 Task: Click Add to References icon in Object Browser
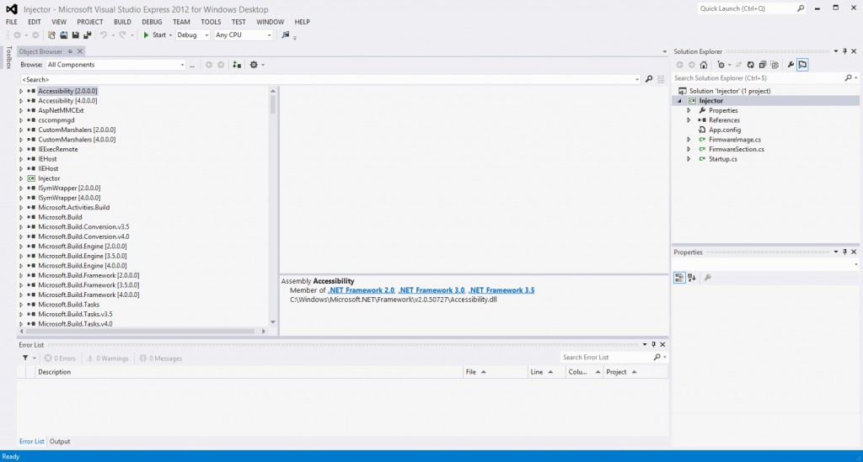tap(237, 65)
